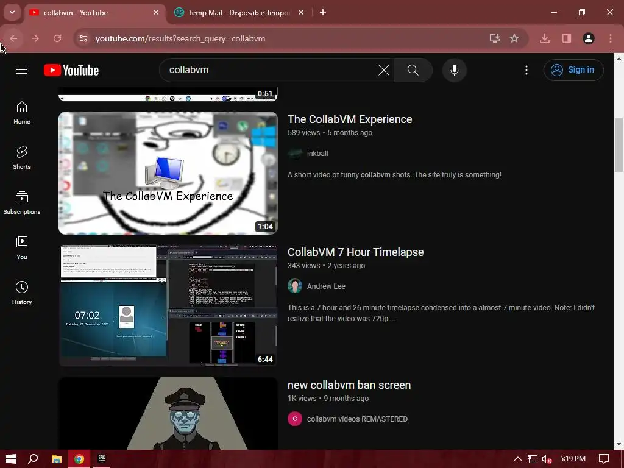The image size is (624, 468).
Task: Click the page vertical scrollbar thumb
Action: click(619, 145)
